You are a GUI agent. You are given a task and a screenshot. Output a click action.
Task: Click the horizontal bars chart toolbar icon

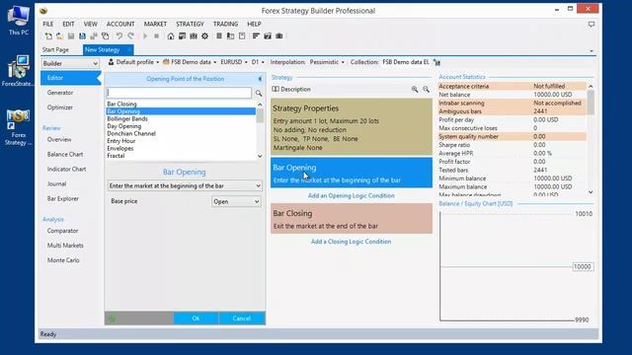pos(256,36)
